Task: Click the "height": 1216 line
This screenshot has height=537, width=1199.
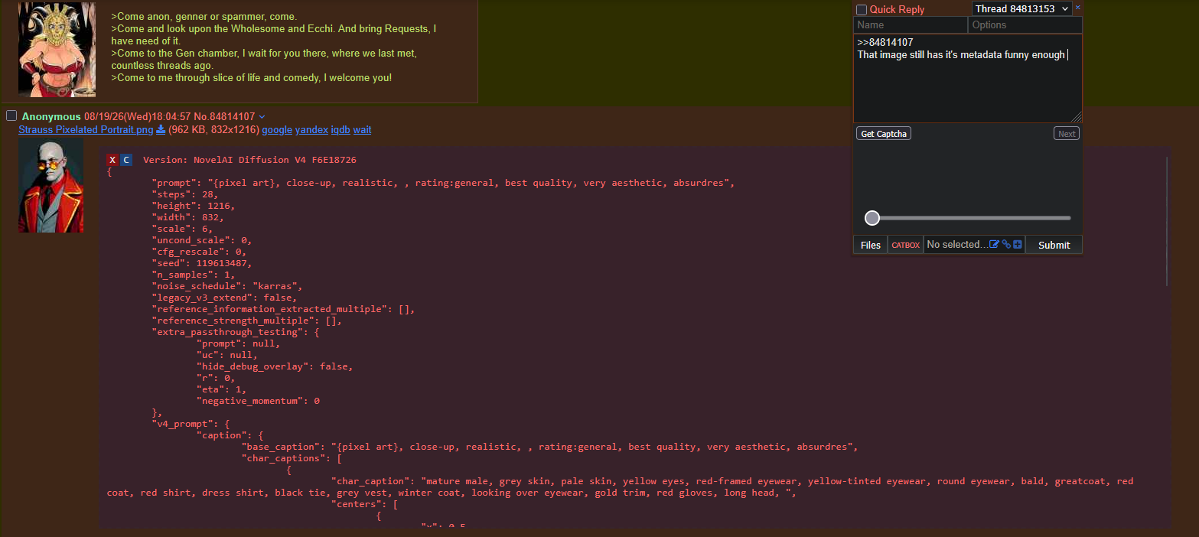Action: 194,206
